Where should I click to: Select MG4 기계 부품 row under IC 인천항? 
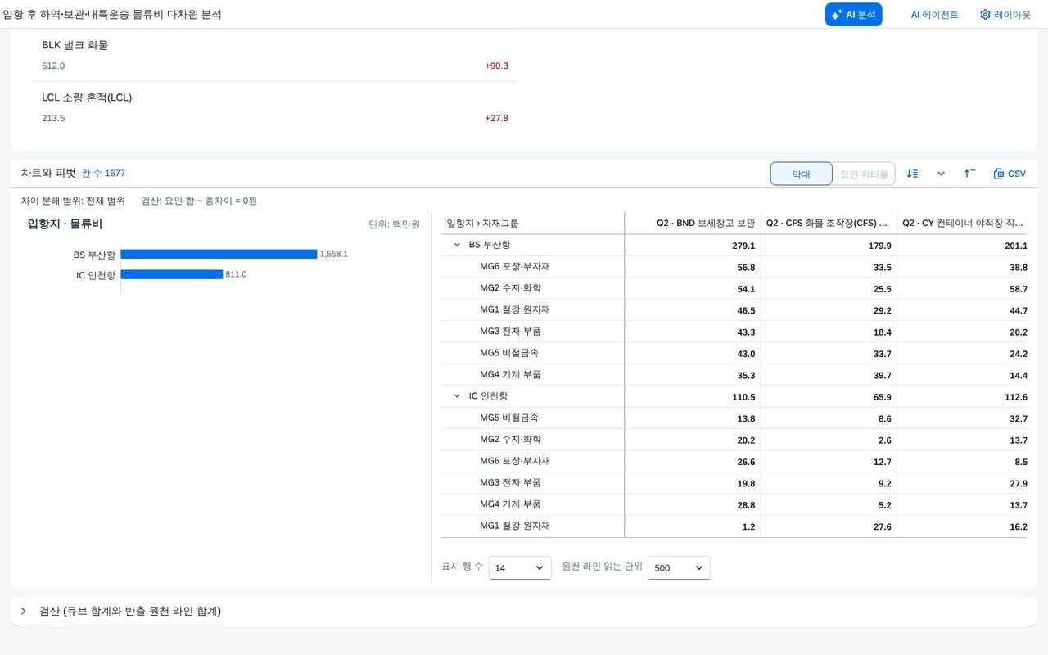pos(734,504)
